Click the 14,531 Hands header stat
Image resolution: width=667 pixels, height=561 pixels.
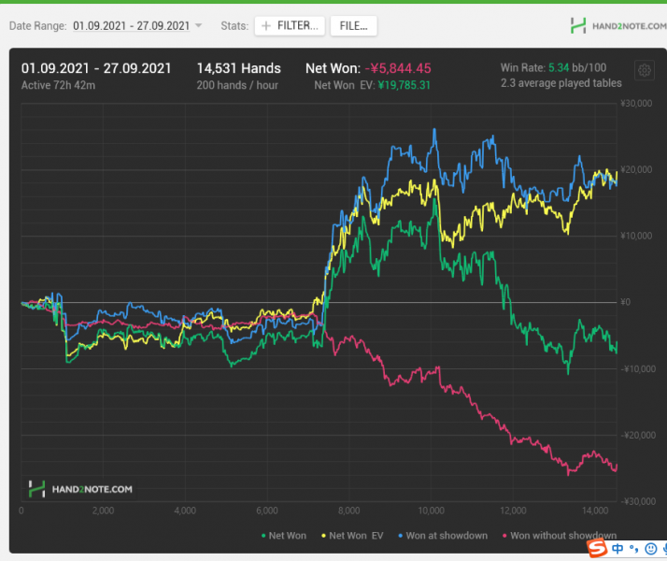click(238, 68)
